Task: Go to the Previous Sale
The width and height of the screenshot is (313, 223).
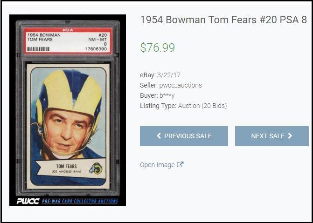Action: pos(184,136)
